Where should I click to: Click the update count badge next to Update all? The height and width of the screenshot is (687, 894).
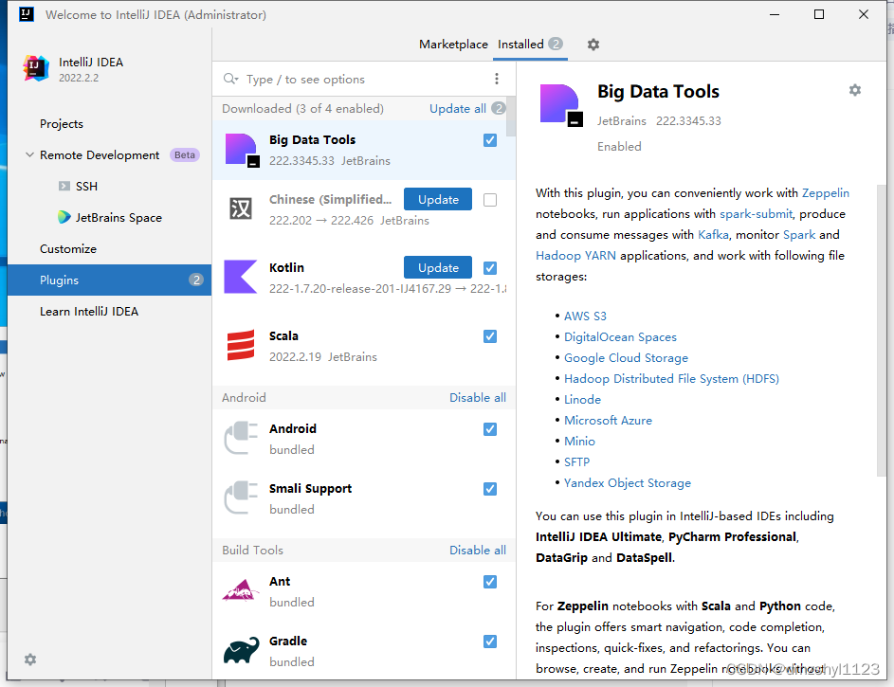pyautogui.click(x=499, y=108)
